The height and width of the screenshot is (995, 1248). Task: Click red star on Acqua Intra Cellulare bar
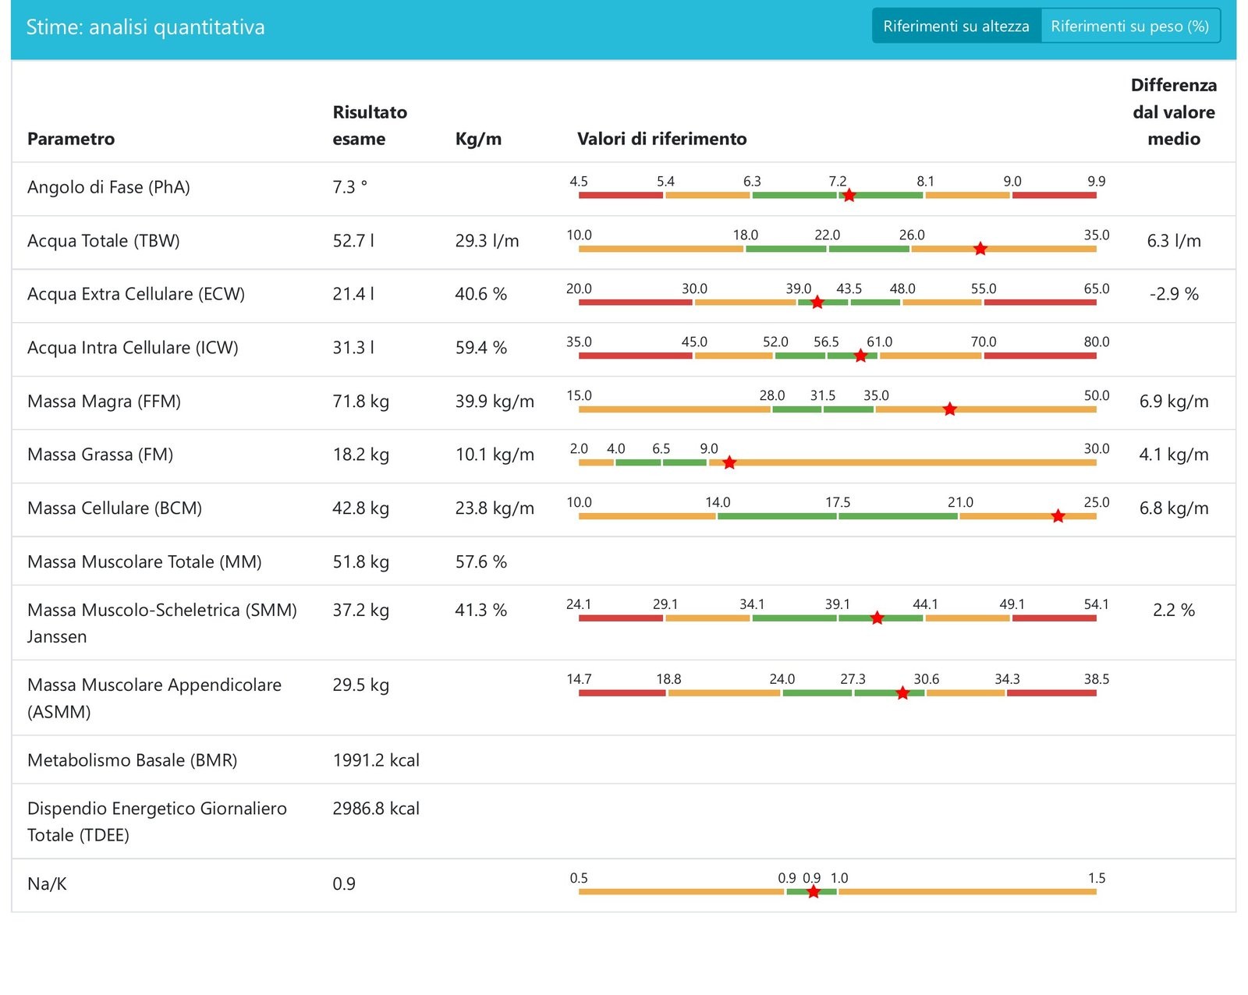[x=860, y=356]
